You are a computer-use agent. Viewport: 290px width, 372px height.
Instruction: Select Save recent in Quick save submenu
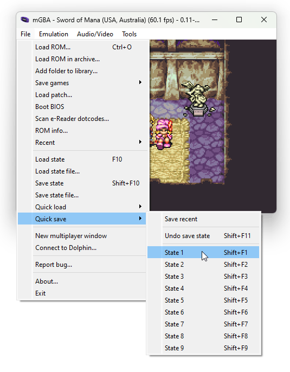coord(203,219)
